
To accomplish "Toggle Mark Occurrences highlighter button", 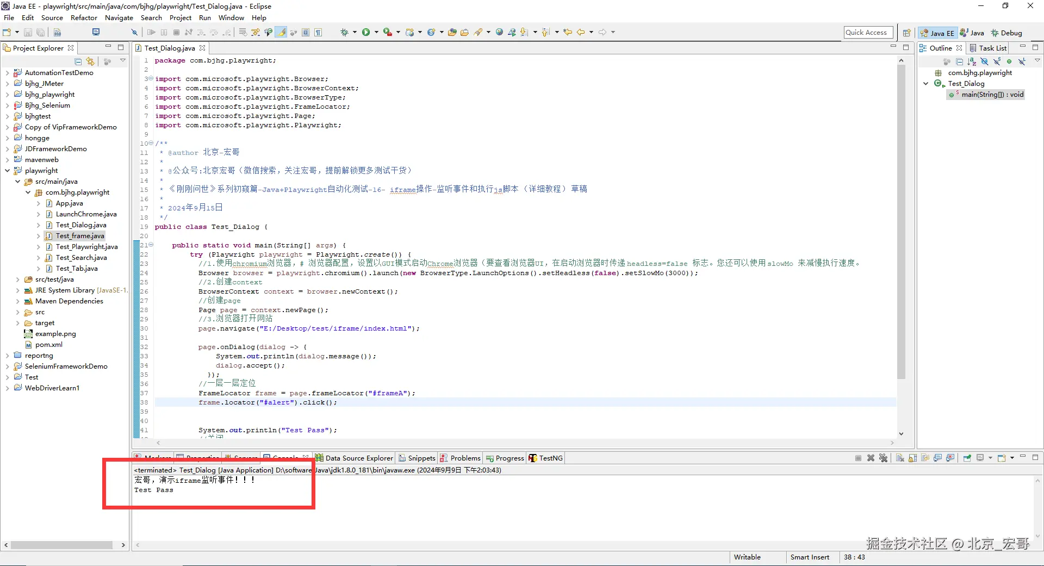I will pos(281,33).
